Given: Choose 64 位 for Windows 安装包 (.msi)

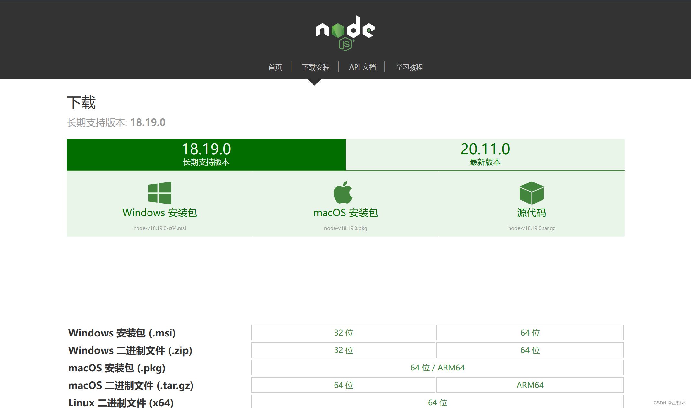Looking at the screenshot, I should [x=530, y=333].
